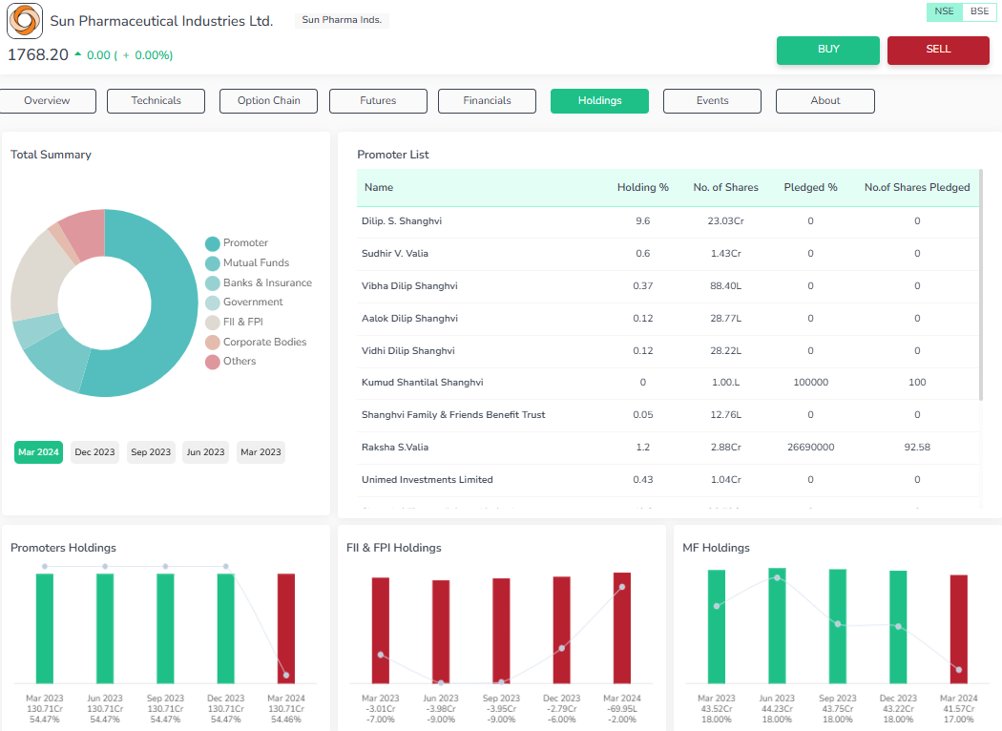Click the green BUY button
This screenshot has width=1002, height=731.
[828, 50]
